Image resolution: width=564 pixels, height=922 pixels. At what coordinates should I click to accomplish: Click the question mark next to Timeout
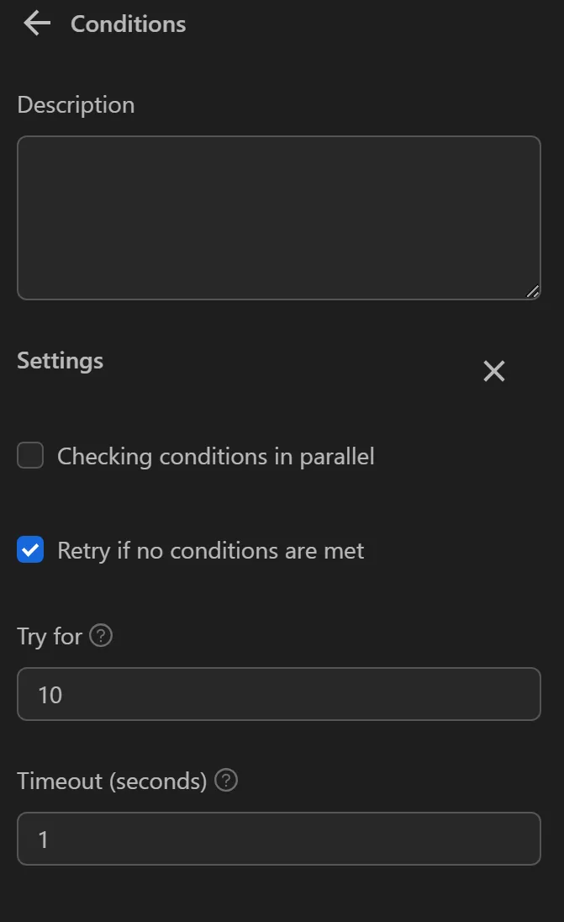pos(225,781)
